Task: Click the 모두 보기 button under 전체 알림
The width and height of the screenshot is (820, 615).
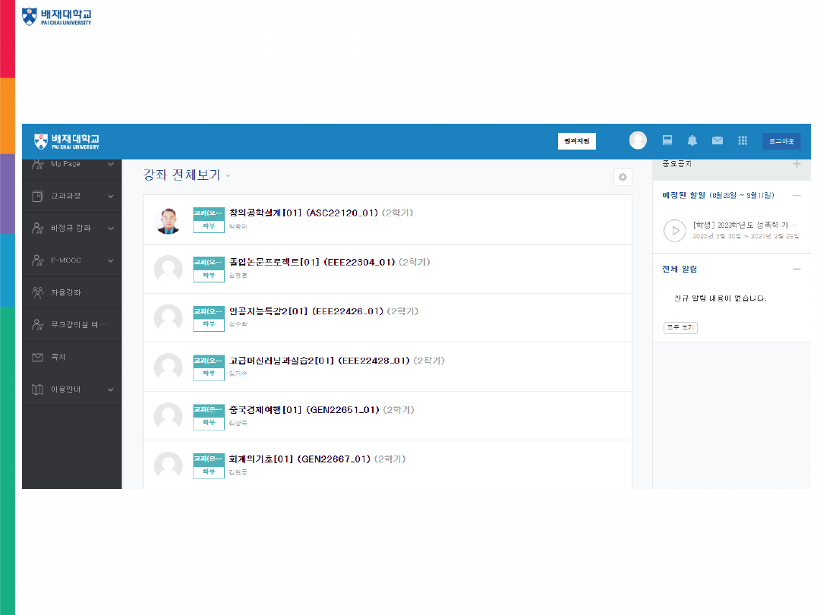Action: (x=680, y=328)
